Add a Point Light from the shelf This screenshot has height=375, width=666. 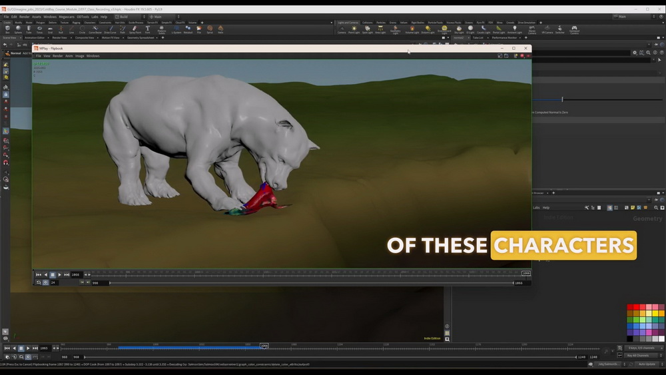pyautogui.click(x=354, y=29)
